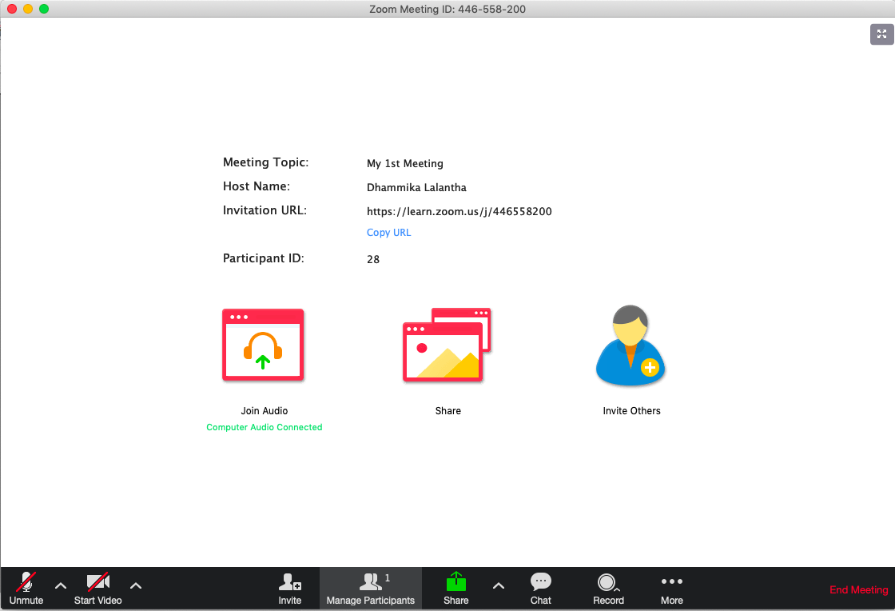
Task: Open audio options arrow next to Unmute
Action: (61, 586)
